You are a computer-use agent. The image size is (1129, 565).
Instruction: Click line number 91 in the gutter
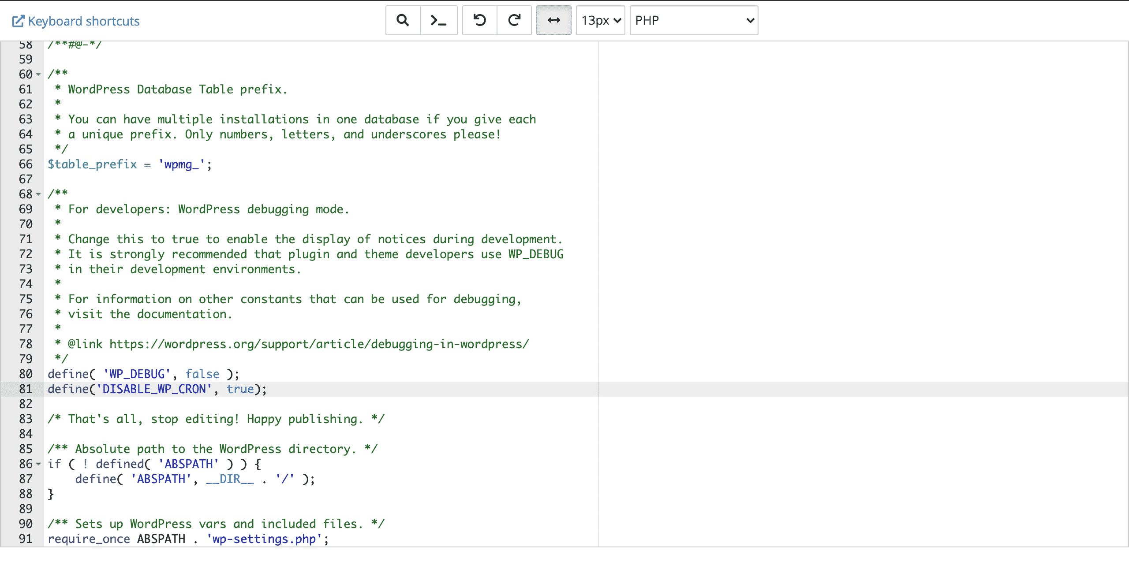(26, 539)
